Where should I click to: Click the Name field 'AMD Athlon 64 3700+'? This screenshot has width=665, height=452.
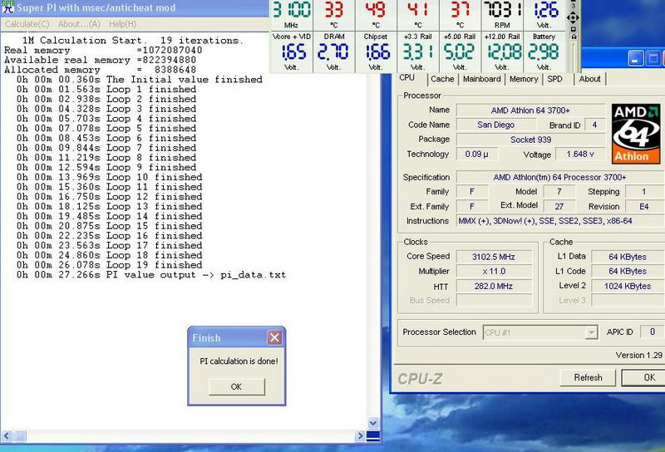[x=530, y=111]
